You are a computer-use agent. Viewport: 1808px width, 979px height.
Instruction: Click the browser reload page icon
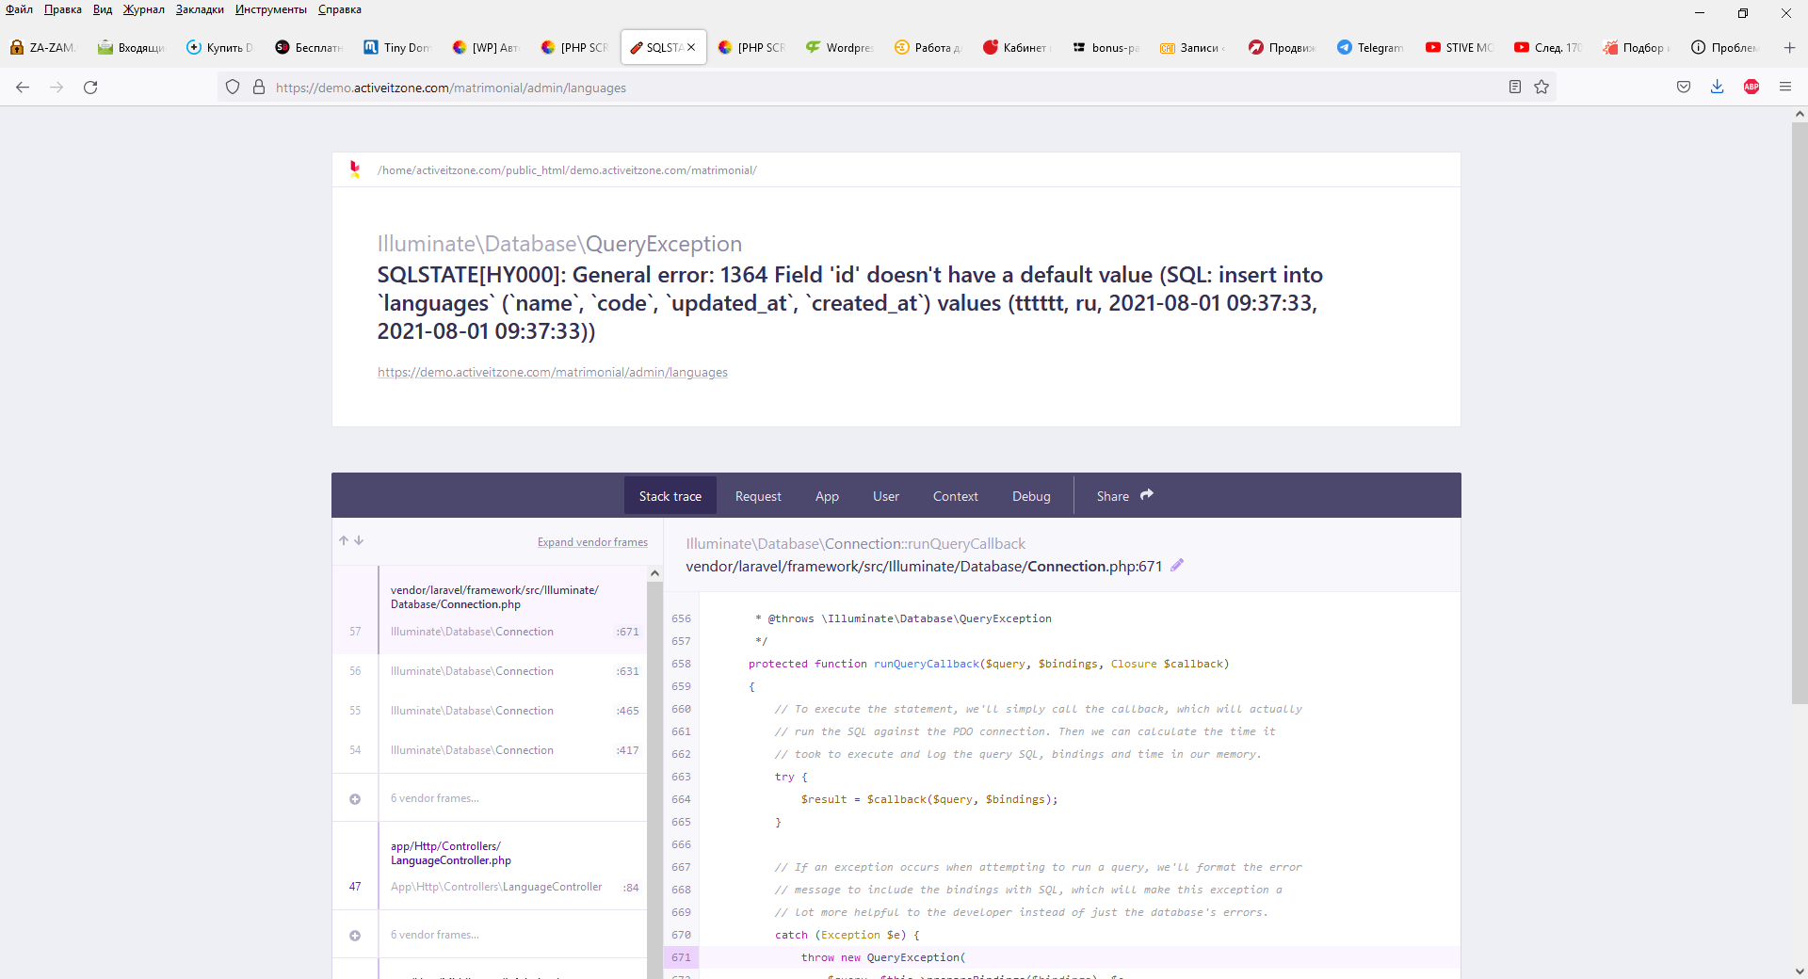tap(90, 88)
